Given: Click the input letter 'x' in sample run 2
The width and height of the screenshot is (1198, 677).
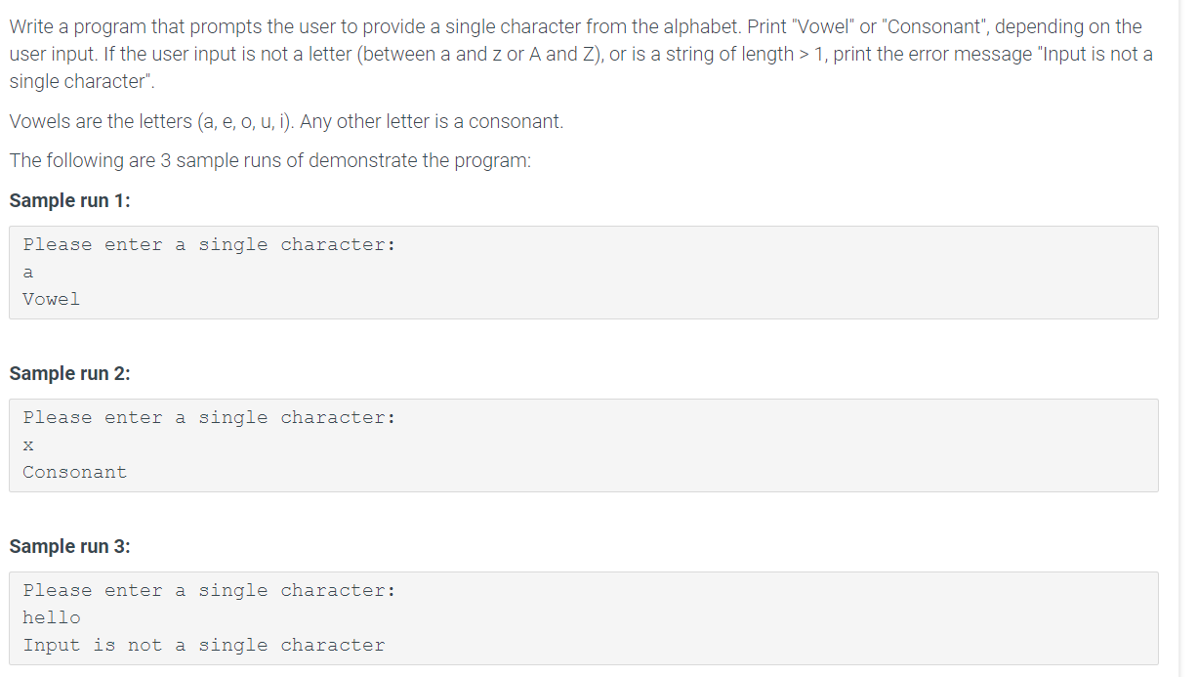Looking at the screenshot, I should pos(28,445).
